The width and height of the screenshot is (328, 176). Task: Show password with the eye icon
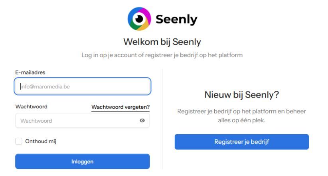click(x=142, y=121)
